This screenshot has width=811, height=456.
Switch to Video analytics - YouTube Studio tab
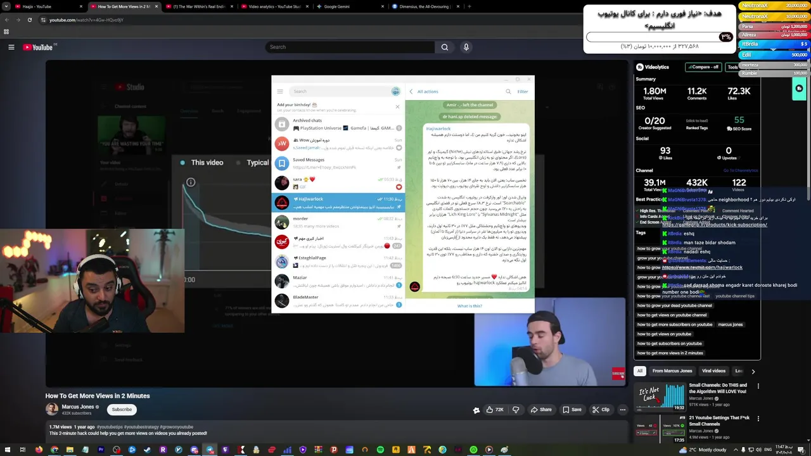(x=274, y=6)
